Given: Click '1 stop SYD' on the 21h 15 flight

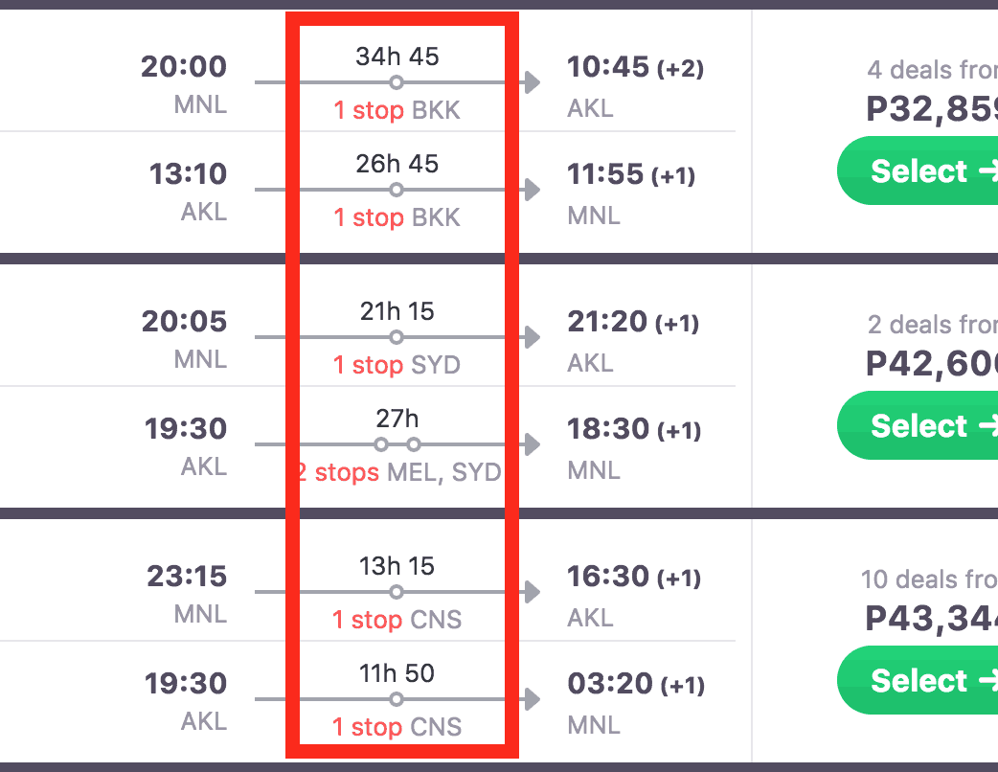Looking at the screenshot, I should point(397,365).
